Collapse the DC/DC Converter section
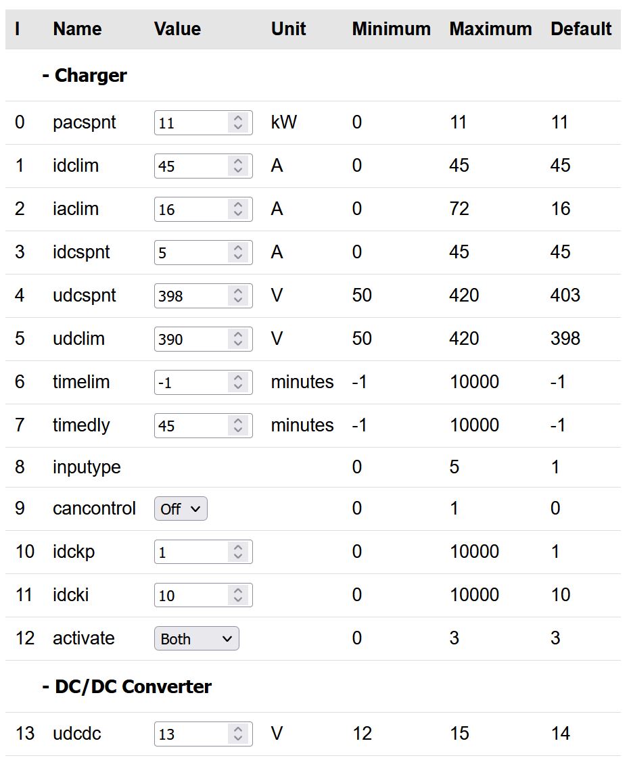631x758 pixels. pyautogui.click(x=126, y=686)
